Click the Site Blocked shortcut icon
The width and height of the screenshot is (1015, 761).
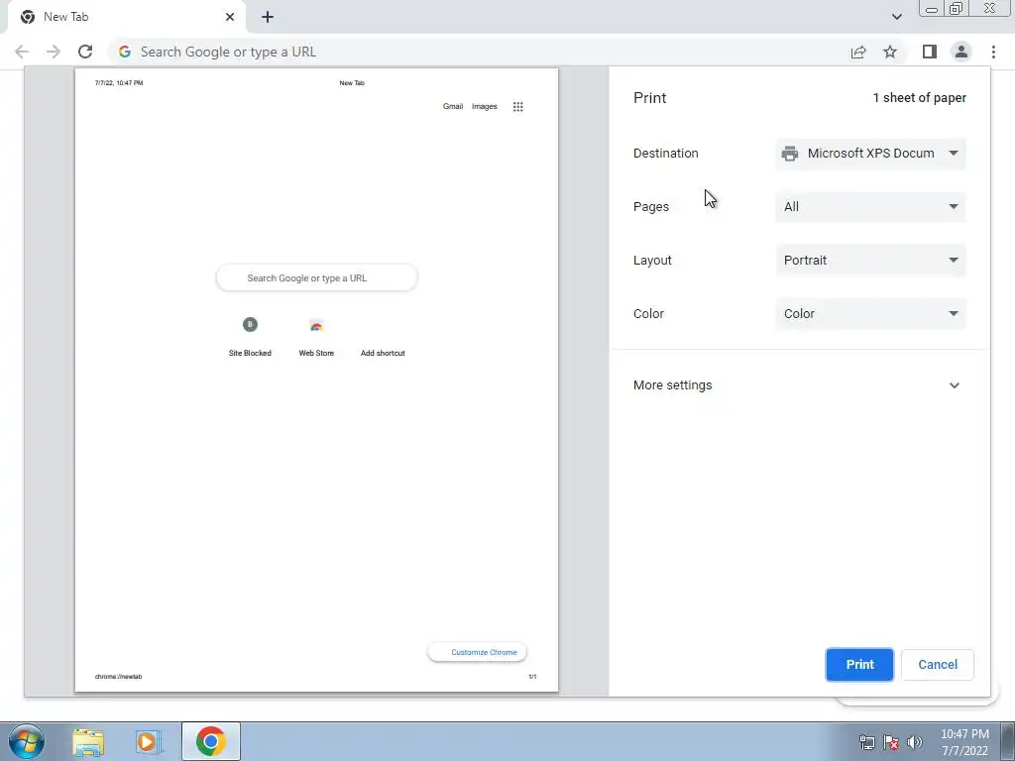250,324
